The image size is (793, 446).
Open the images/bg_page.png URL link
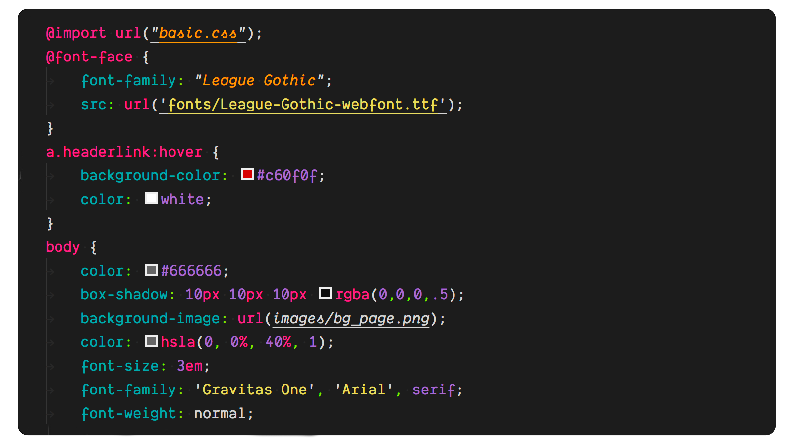click(351, 319)
